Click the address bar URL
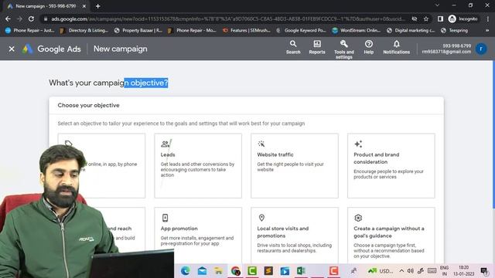The image size is (495, 278). coord(227,19)
